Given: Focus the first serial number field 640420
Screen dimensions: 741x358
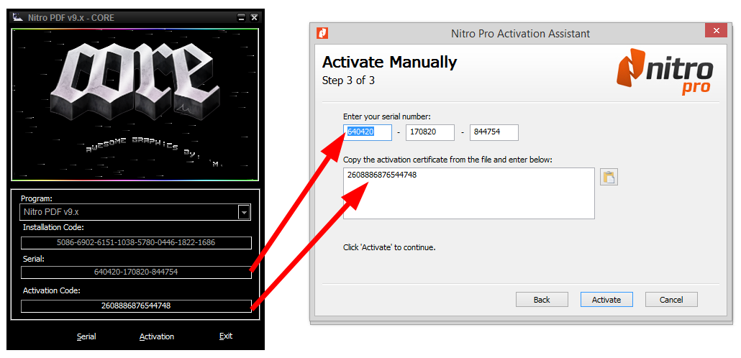Looking at the screenshot, I should (368, 132).
